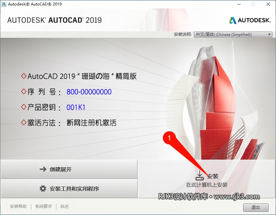
Task: Click the 产品密钥 label
Action: 44,107
